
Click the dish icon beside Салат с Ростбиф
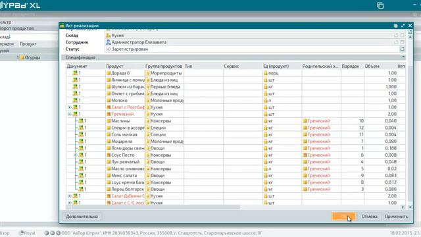click(109, 107)
